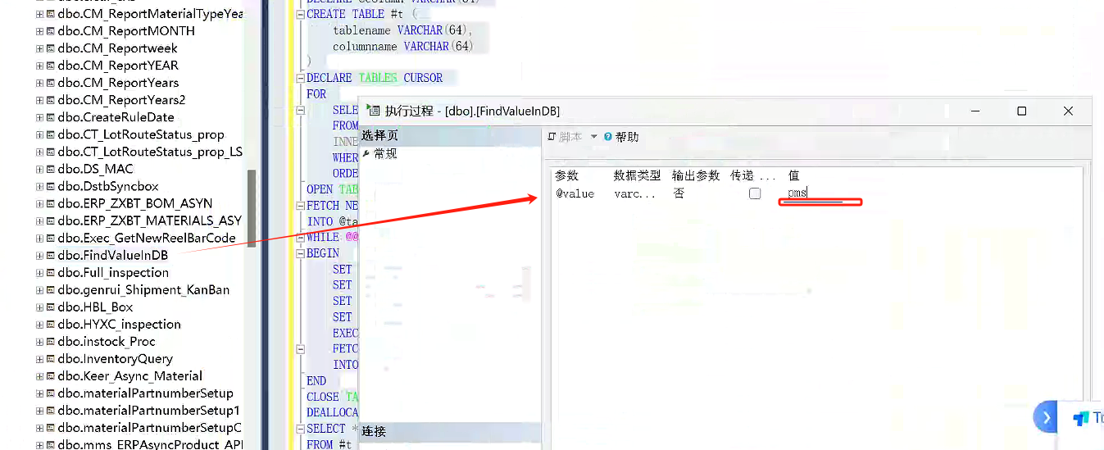Click the stored procedure icon beside dbo.FindValueInDB
Image resolution: width=1104 pixels, height=450 pixels.
(x=51, y=256)
